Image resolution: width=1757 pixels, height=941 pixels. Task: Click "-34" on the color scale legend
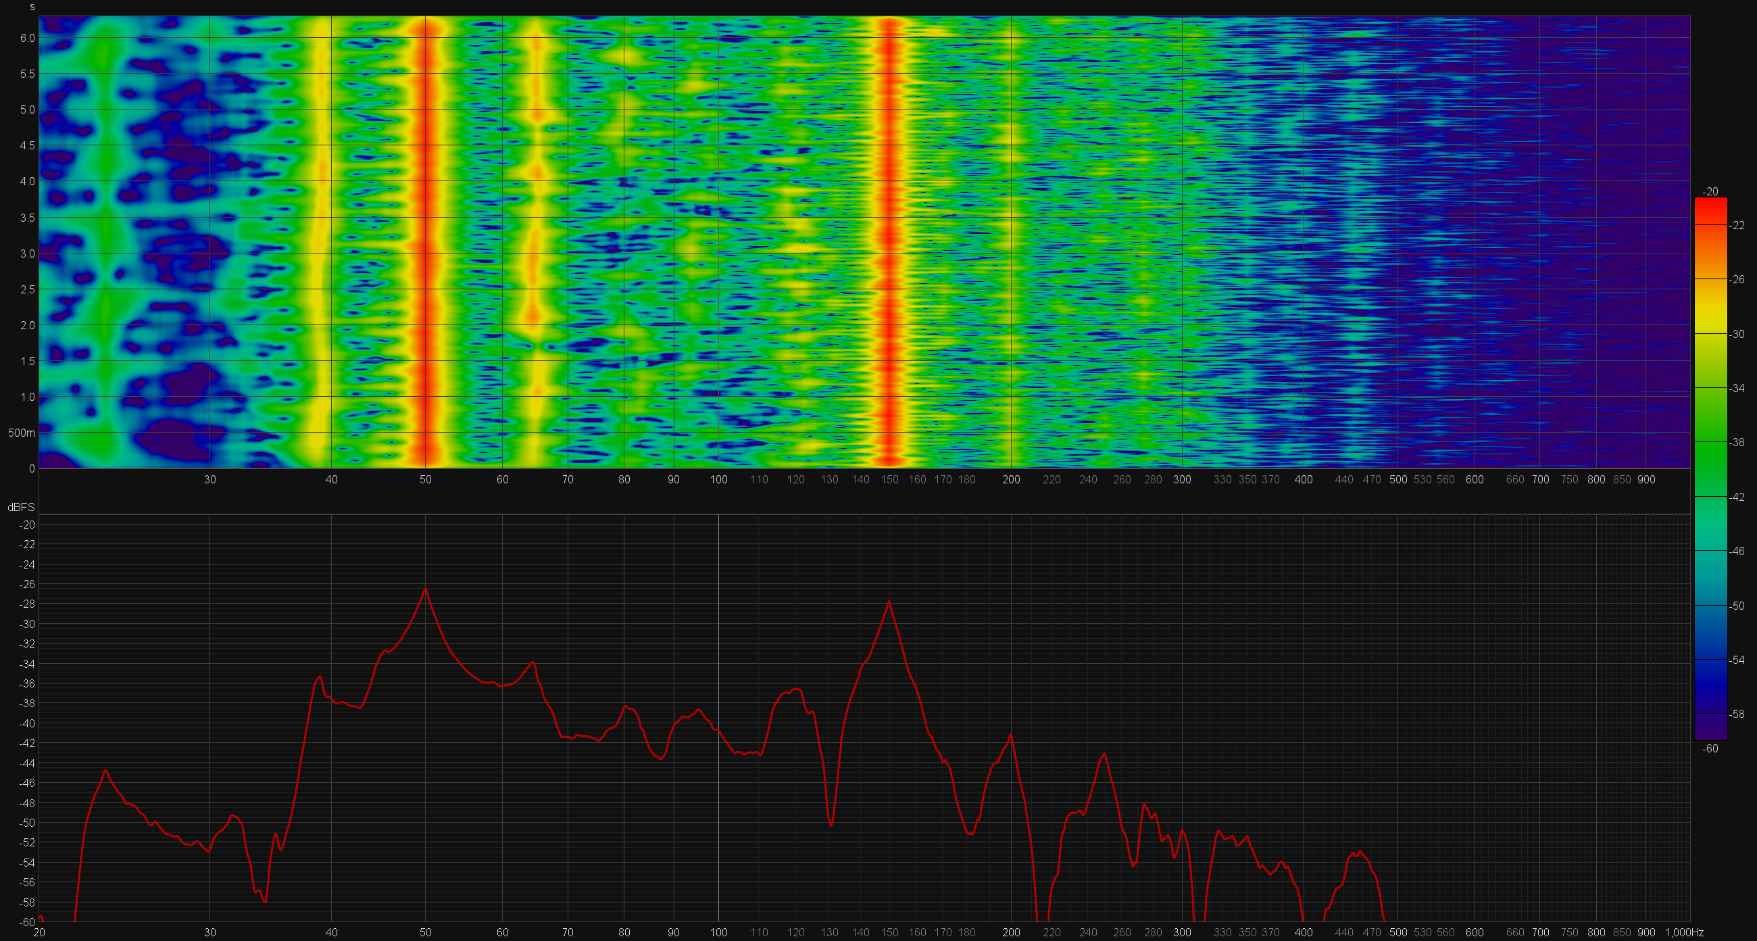tap(1737, 388)
